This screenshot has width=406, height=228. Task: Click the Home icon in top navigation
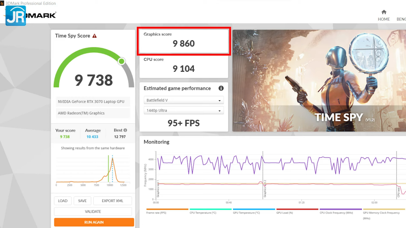384,12
